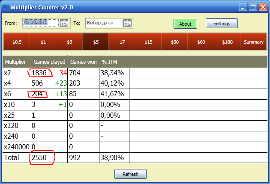Select the x25 multiplier row label
The image size is (270, 184).
(x=9, y=115)
